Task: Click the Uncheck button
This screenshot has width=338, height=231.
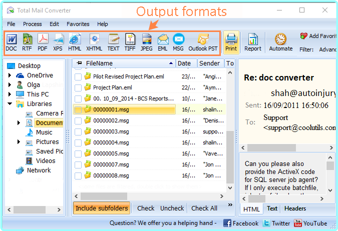Action: coord(172,208)
